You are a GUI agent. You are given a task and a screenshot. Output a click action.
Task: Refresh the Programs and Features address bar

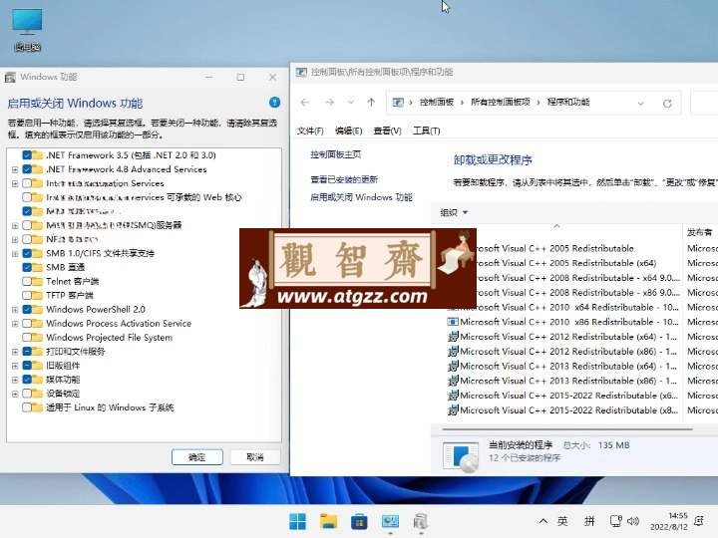[667, 103]
